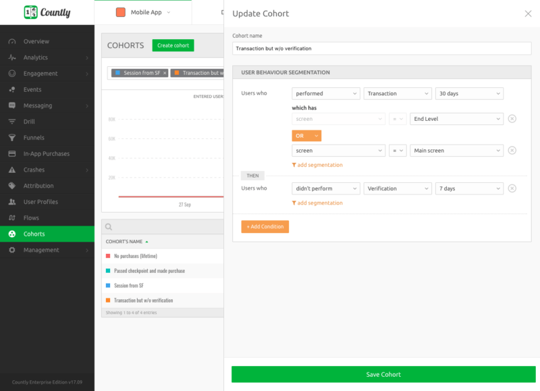The height and width of the screenshot is (391, 540).
Task: Click the Funnels filter icon
Action: [x=11, y=138]
